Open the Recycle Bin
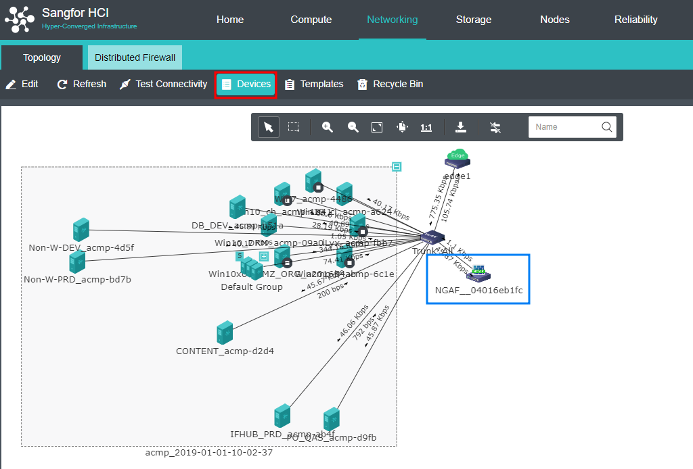This screenshot has height=469, width=693. [390, 84]
